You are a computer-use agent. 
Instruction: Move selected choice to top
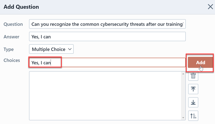pos(193,89)
